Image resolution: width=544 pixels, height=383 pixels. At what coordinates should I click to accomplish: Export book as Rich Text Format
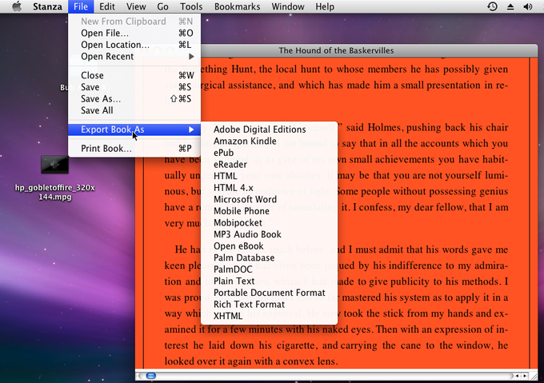(x=270, y=305)
